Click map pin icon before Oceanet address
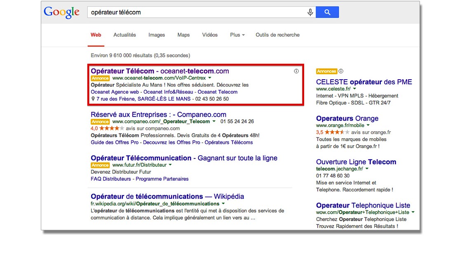The height and width of the screenshot is (260, 462). click(93, 99)
